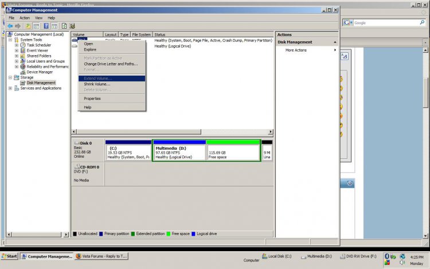Viewport: 430px width, 269px height.
Task: Collapse the Storage tree node
Action: point(10,77)
